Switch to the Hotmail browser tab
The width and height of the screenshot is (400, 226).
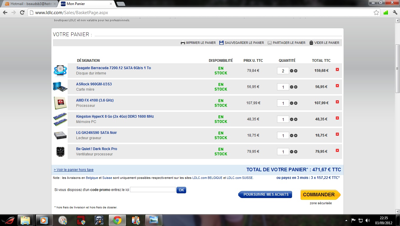[29, 4]
